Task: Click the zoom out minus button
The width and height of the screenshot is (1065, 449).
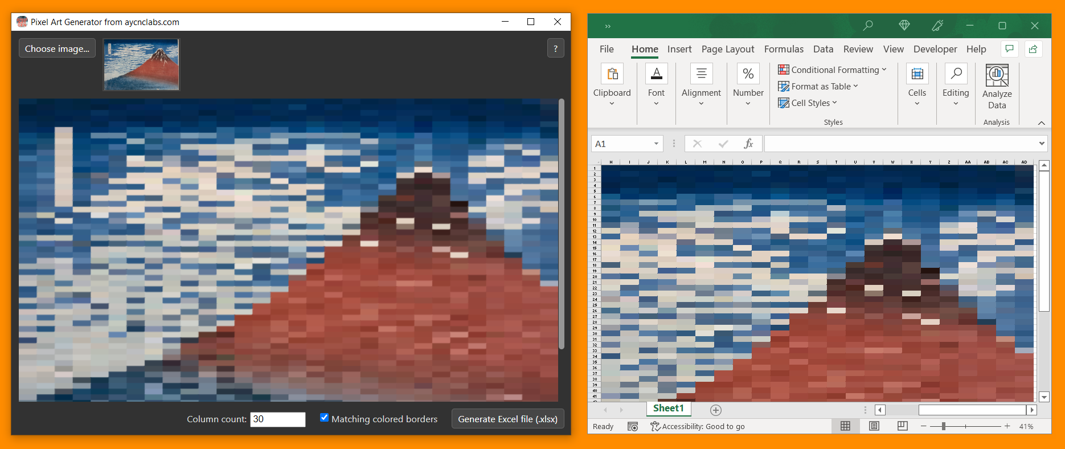Action: 923,426
